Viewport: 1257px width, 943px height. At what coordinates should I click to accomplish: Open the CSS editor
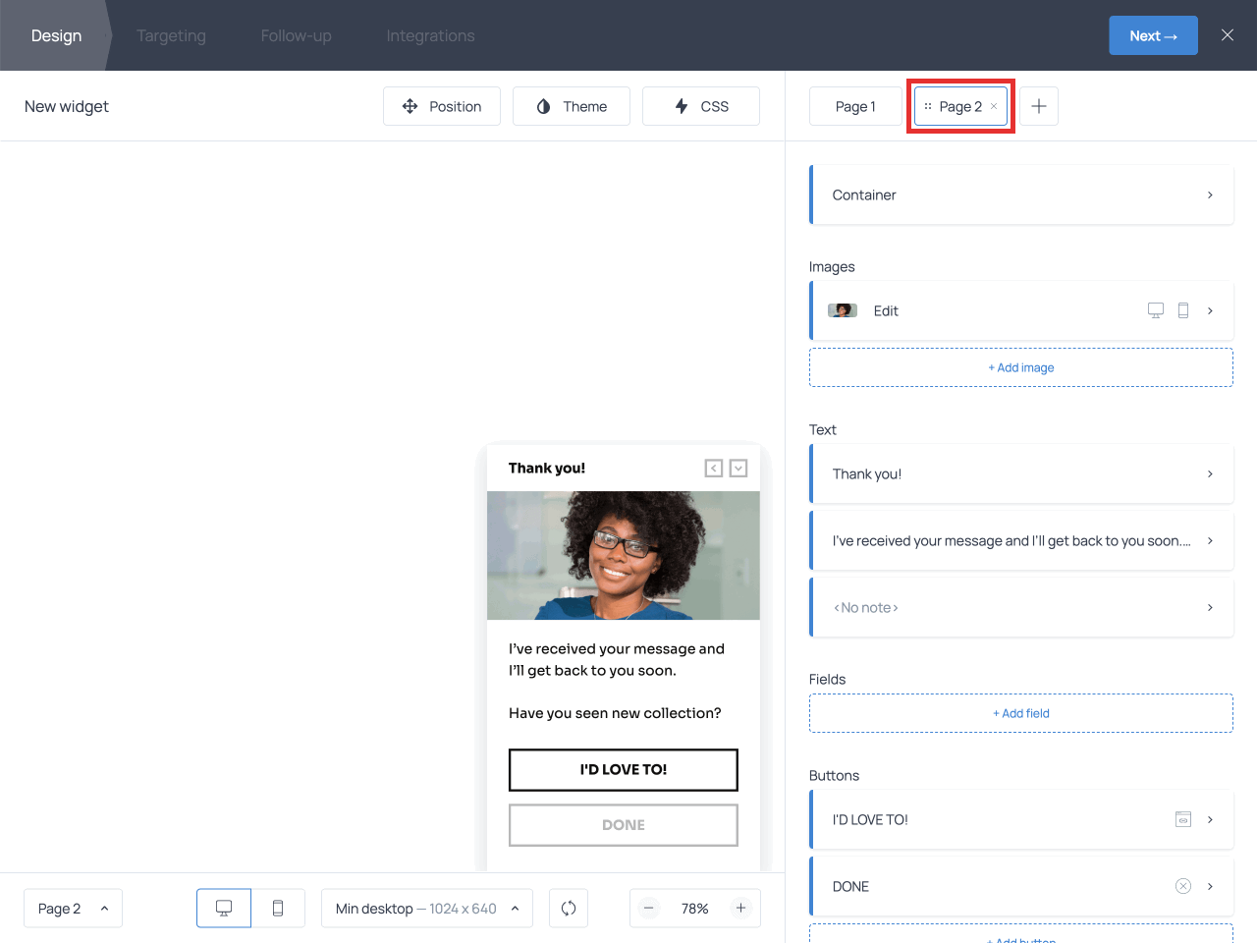pyautogui.click(x=700, y=106)
